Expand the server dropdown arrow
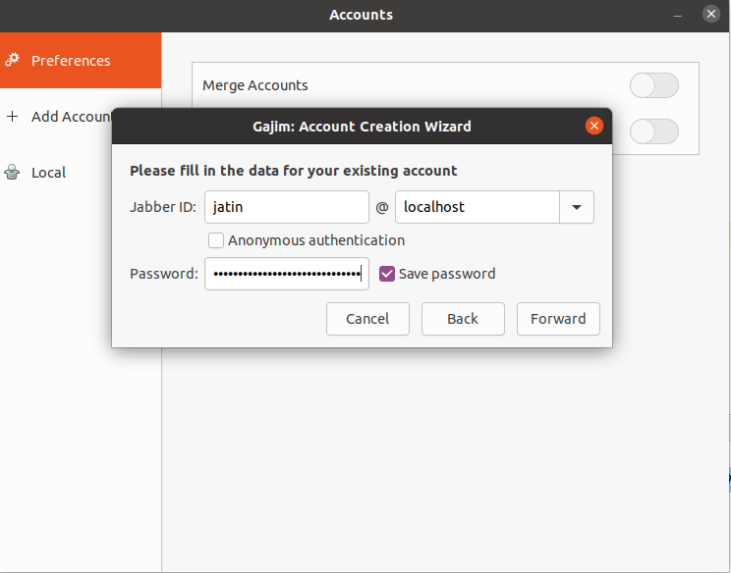 (577, 207)
